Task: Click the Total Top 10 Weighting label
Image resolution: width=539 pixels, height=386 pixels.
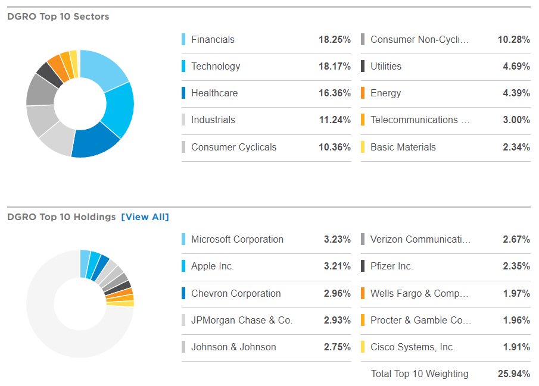Action: [419, 374]
